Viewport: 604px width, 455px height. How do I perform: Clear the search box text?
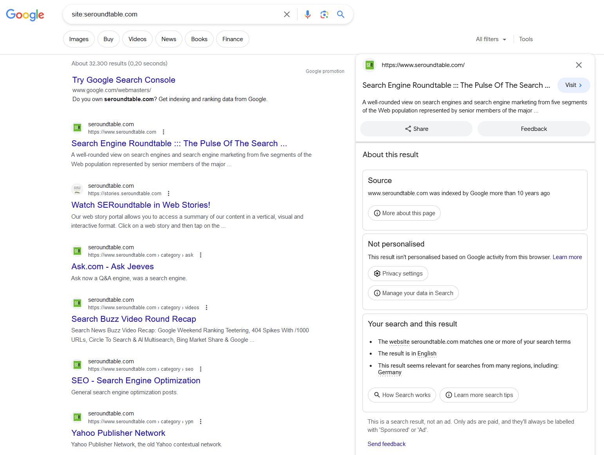coord(287,15)
